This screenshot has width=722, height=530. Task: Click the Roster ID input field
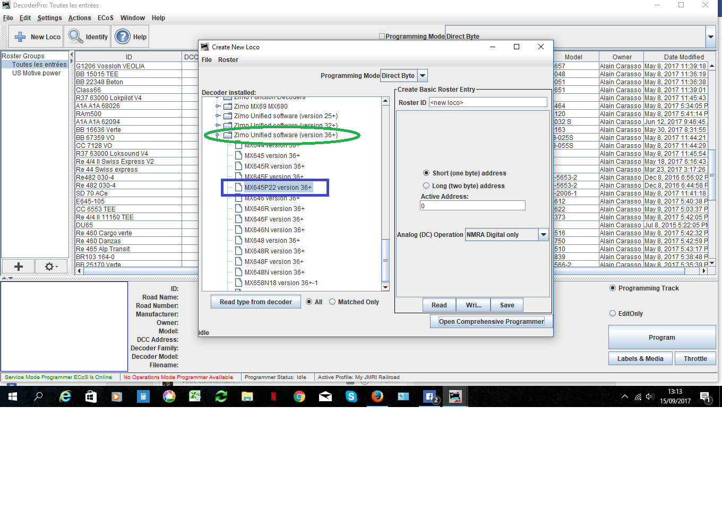click(488, 102)
